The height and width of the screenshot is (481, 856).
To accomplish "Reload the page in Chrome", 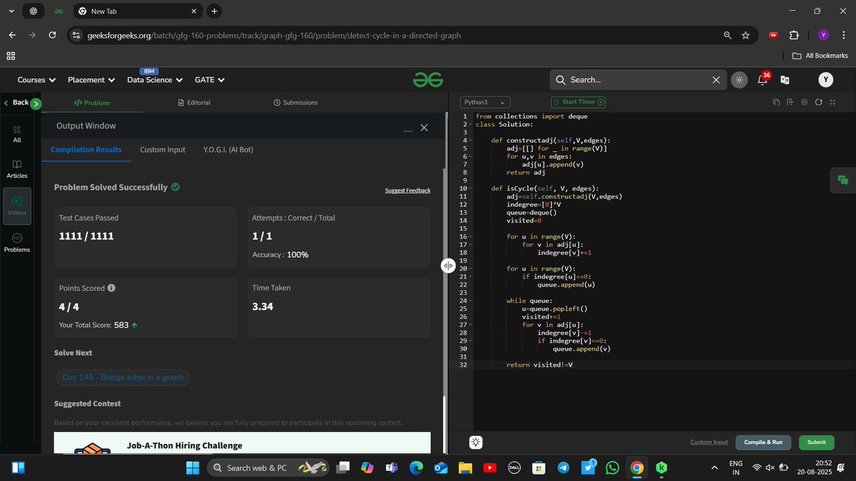I will point(52,35).
